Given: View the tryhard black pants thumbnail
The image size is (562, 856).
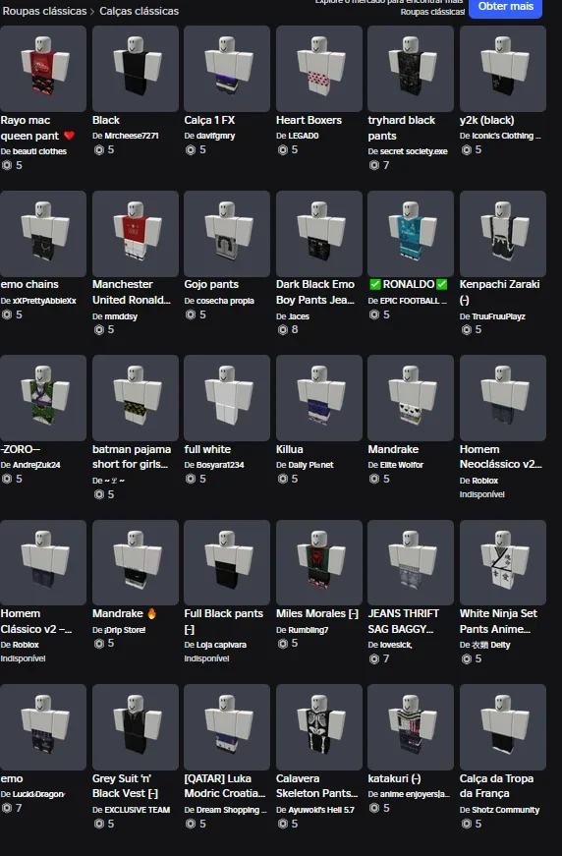Looking at the screenshot, I should coord(411,69).
